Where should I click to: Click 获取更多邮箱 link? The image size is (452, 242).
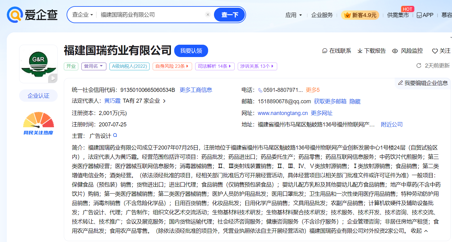point(330,101)
